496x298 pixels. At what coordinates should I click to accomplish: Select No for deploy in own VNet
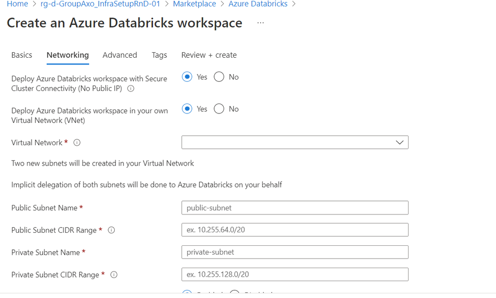tap(219, 109)
